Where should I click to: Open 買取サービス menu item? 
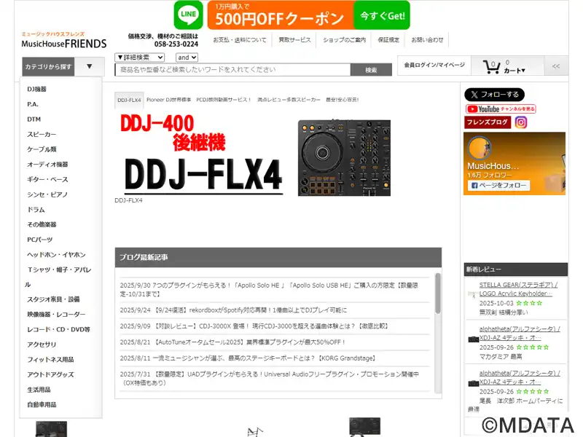pos(294,40)
